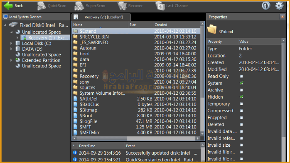
Task: Expand the DATA (D:) node
Action: point(11,49)
